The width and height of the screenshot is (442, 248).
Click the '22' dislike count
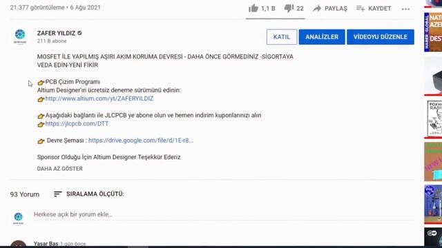point(300,9)
